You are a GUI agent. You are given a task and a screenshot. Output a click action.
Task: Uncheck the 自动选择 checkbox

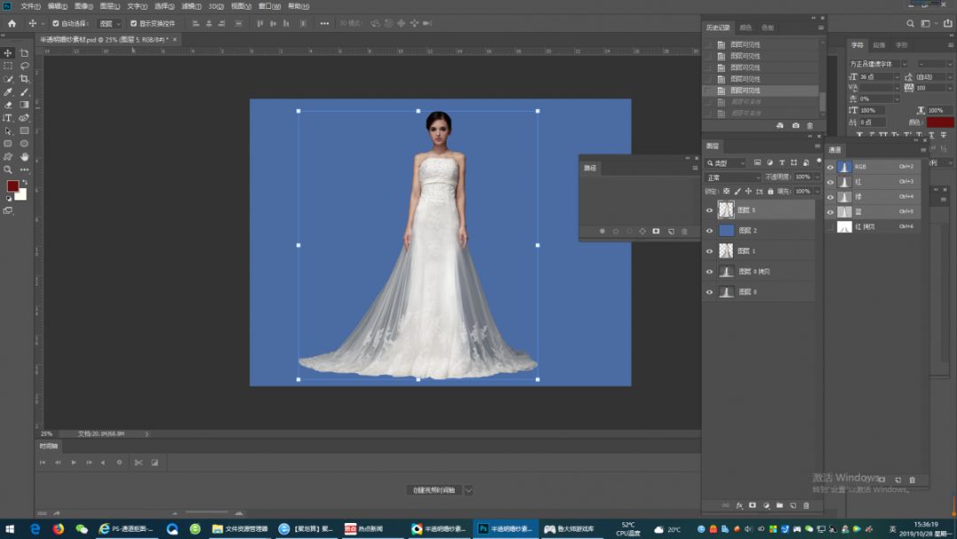point(56,23)
